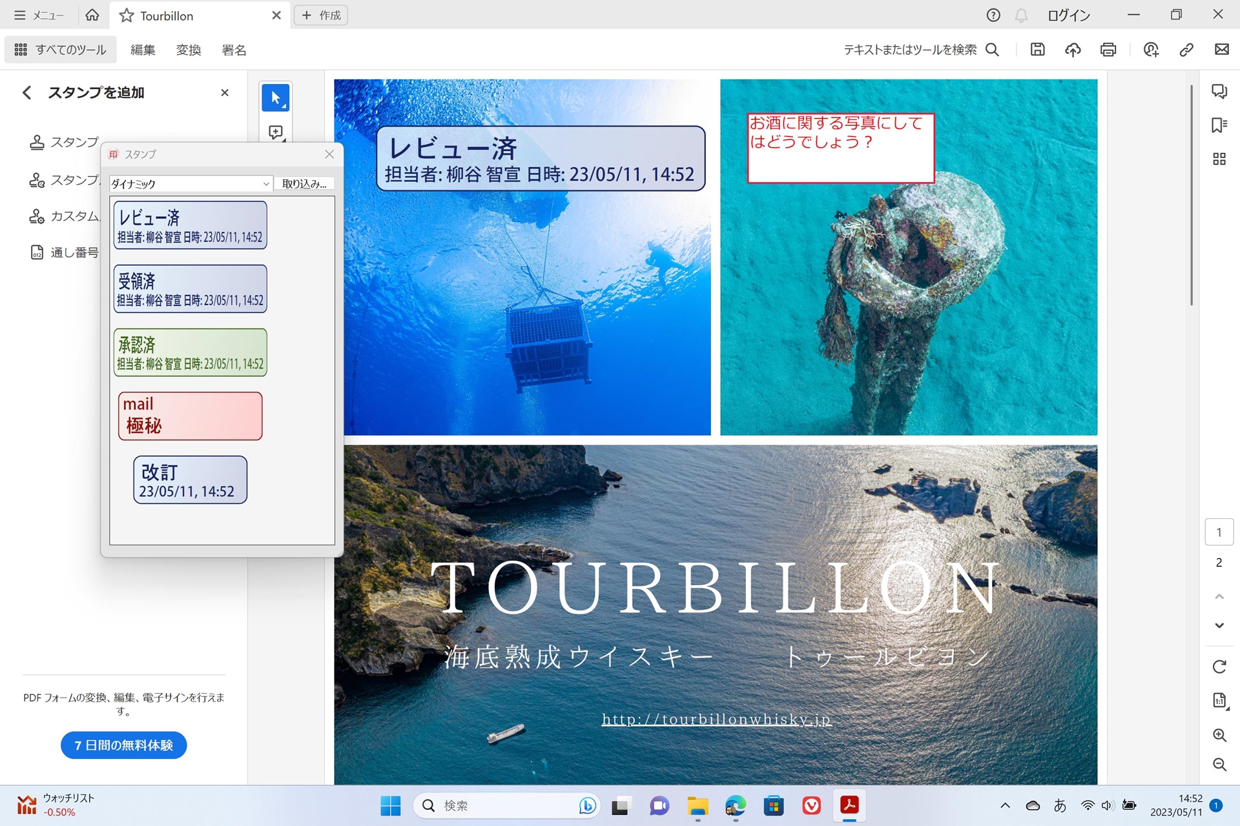The width and height of the screenshot is (1240, 826).
Task: Open the share link icon
Action: click(1186, 50)
